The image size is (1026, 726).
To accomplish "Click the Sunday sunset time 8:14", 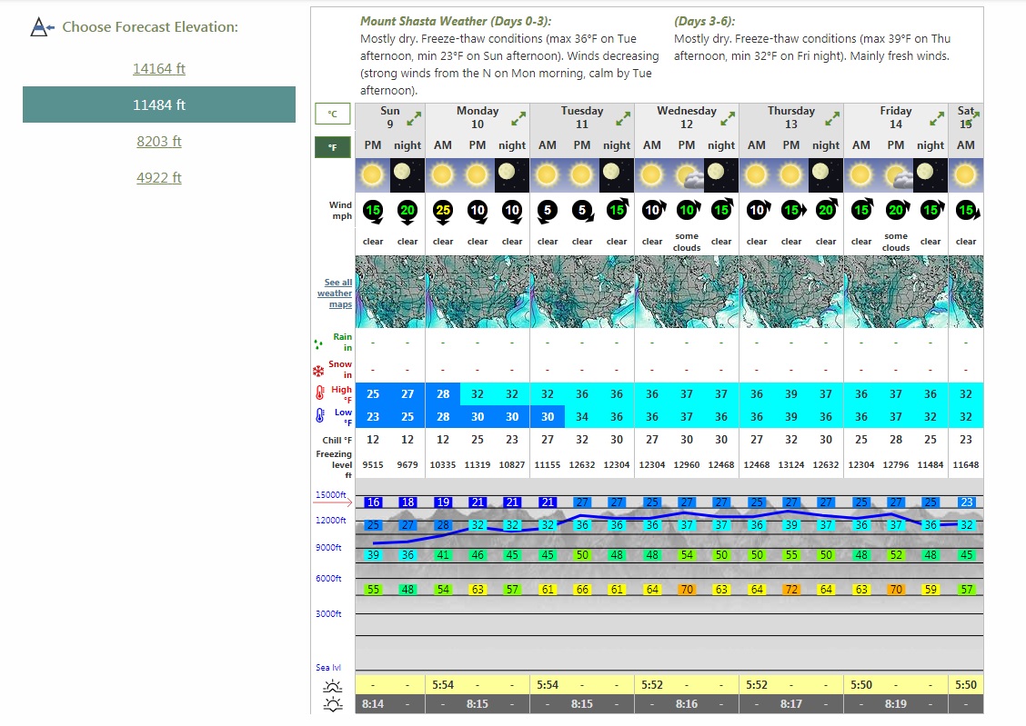I will 373,704.
